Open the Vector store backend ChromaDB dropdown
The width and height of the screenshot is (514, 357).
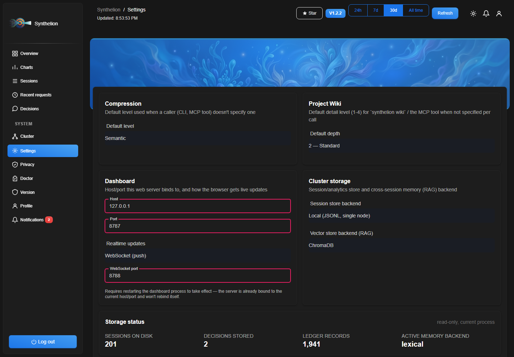tap(402, 245)
